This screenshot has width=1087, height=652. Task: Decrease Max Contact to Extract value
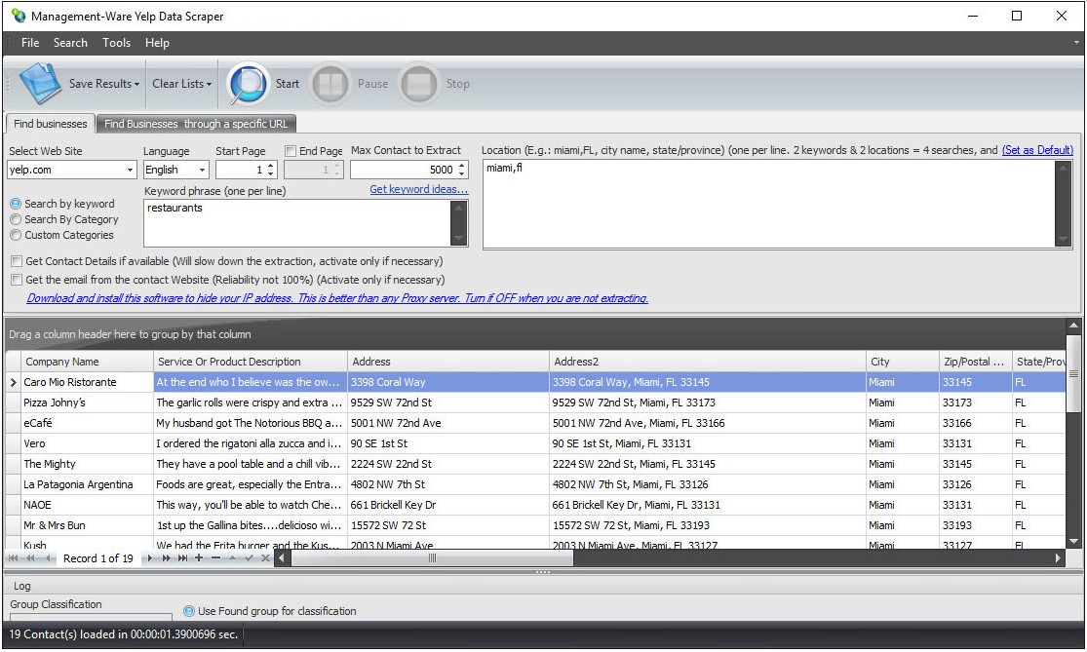pos(462,173)
